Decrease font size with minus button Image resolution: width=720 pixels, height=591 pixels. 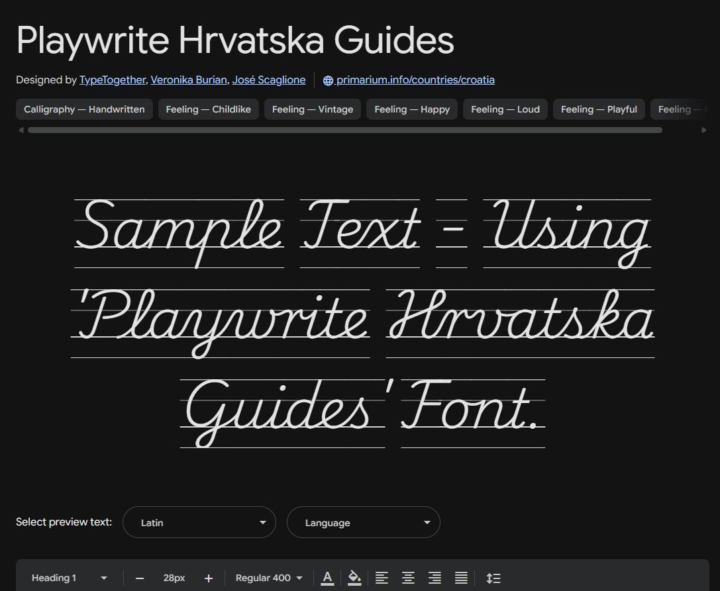click(x=140, y=578)
